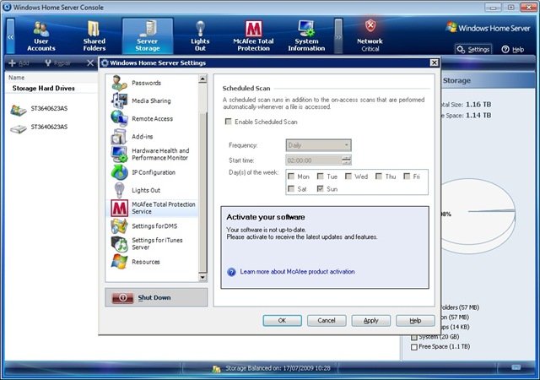Open console Help link

pyautogui.click(x=513, y=49)
